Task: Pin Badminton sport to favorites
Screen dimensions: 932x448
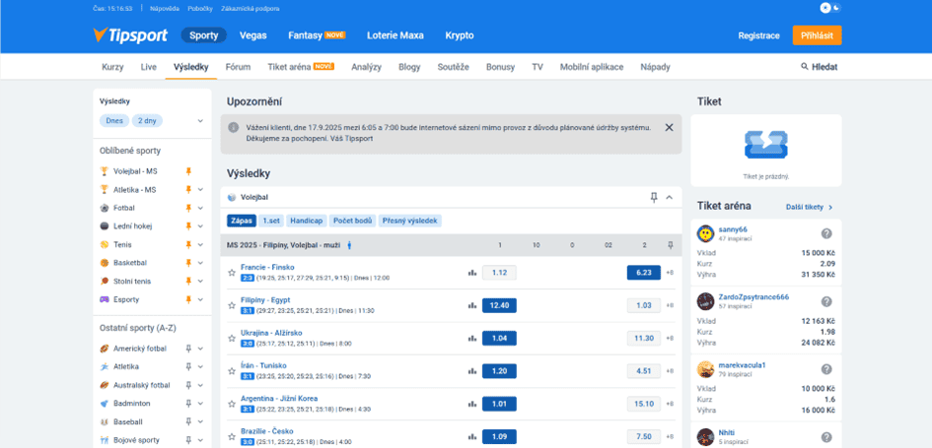Action: [188, 403]
